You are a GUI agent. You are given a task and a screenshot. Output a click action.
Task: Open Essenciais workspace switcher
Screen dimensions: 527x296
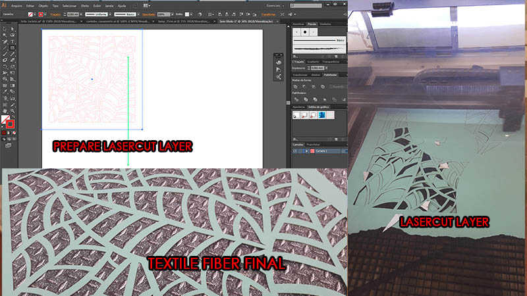click(x=275, y=6)
